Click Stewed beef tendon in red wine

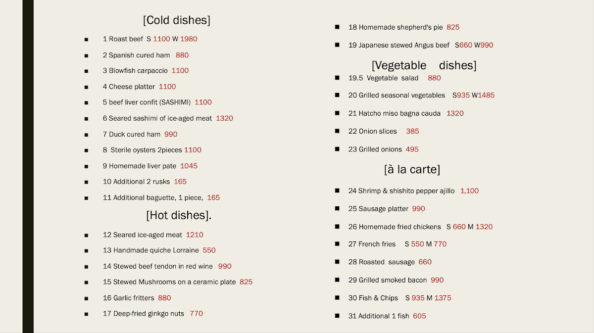(158, 266)
